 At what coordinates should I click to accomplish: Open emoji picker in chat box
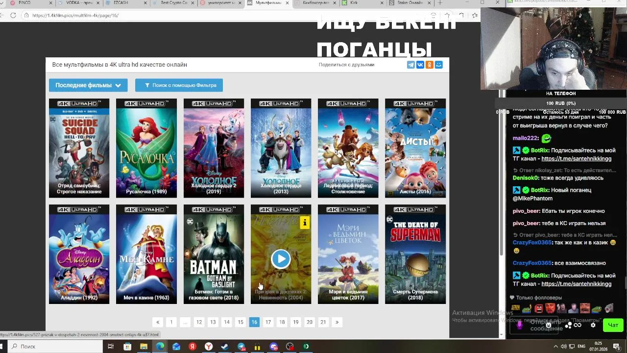(549, 325)
